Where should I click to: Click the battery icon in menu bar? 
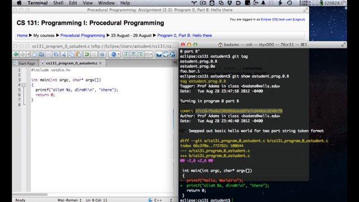tap(321, 3)
